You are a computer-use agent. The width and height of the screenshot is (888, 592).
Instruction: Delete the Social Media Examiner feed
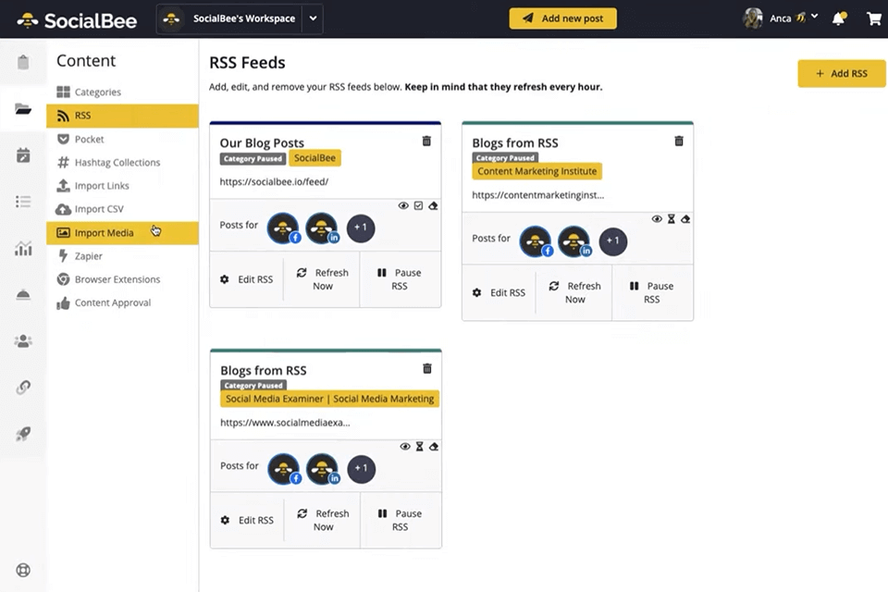(427, 368)
